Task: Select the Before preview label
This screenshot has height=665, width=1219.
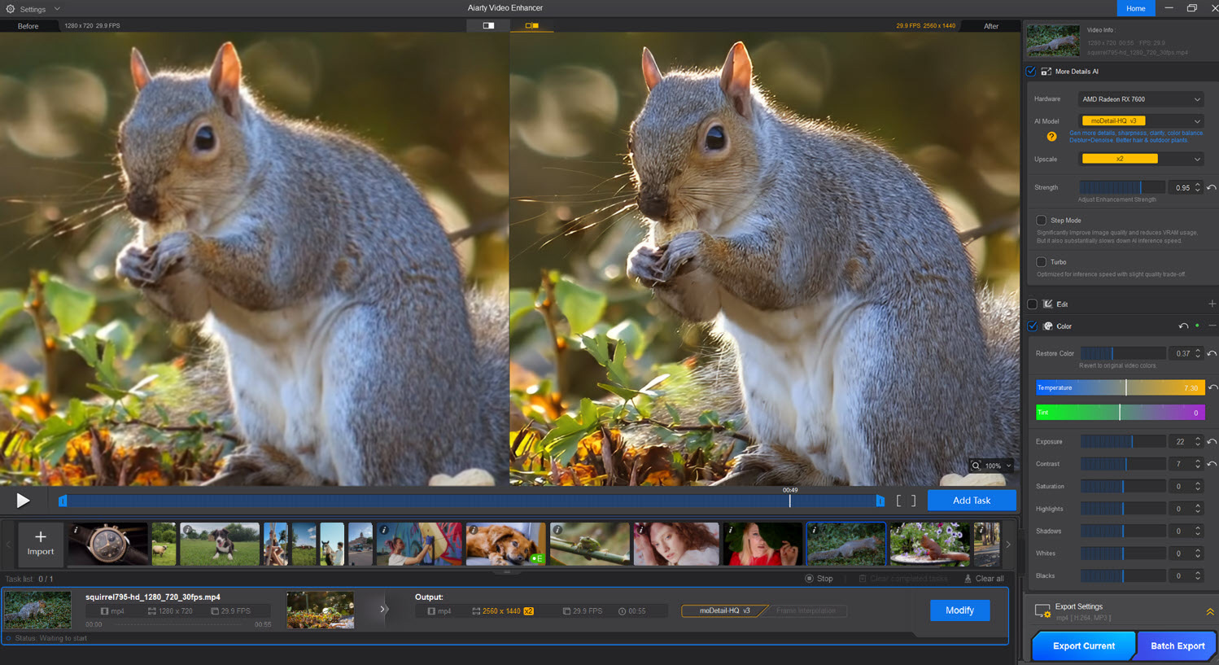Action: (x=28, y=26)
